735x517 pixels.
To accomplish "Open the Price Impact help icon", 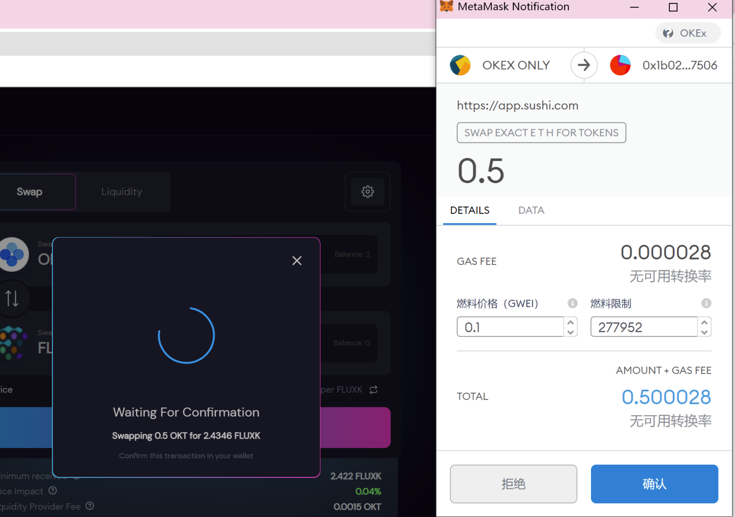I will coord(53,491).
